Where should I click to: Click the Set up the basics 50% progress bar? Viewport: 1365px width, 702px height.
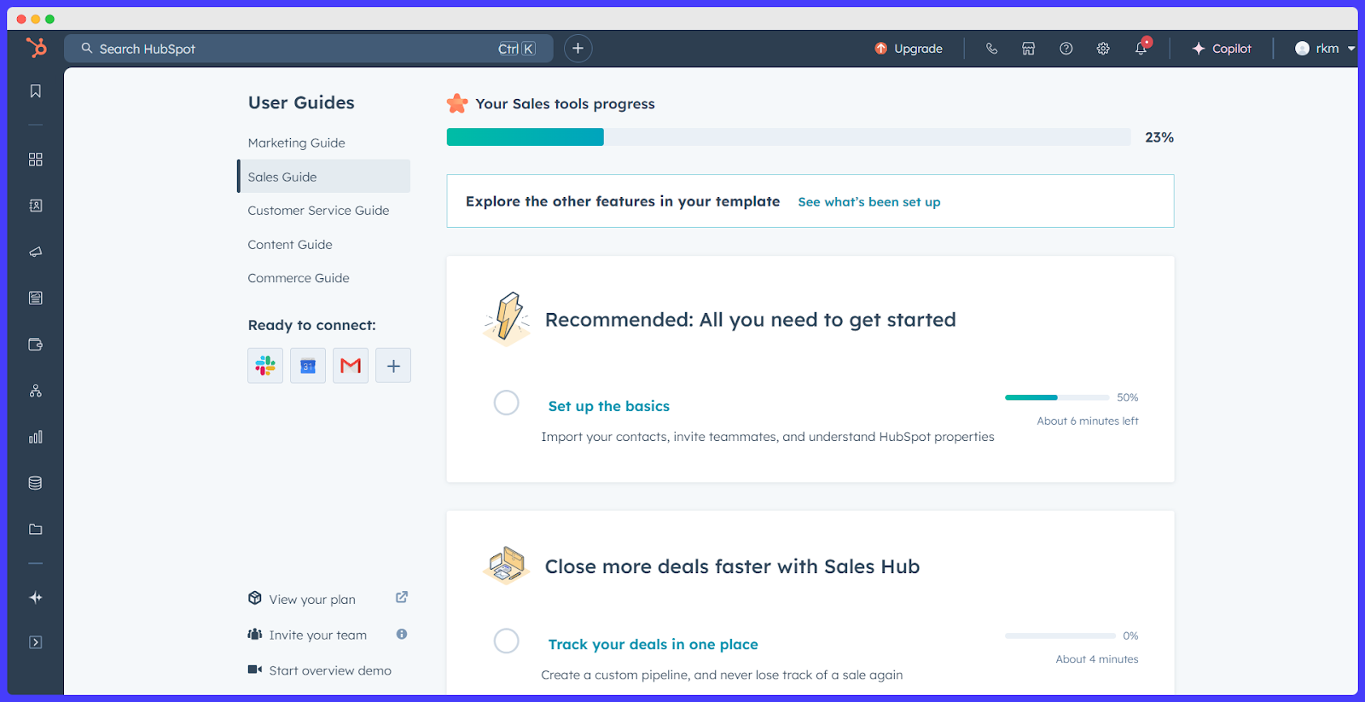[1057, 397]
